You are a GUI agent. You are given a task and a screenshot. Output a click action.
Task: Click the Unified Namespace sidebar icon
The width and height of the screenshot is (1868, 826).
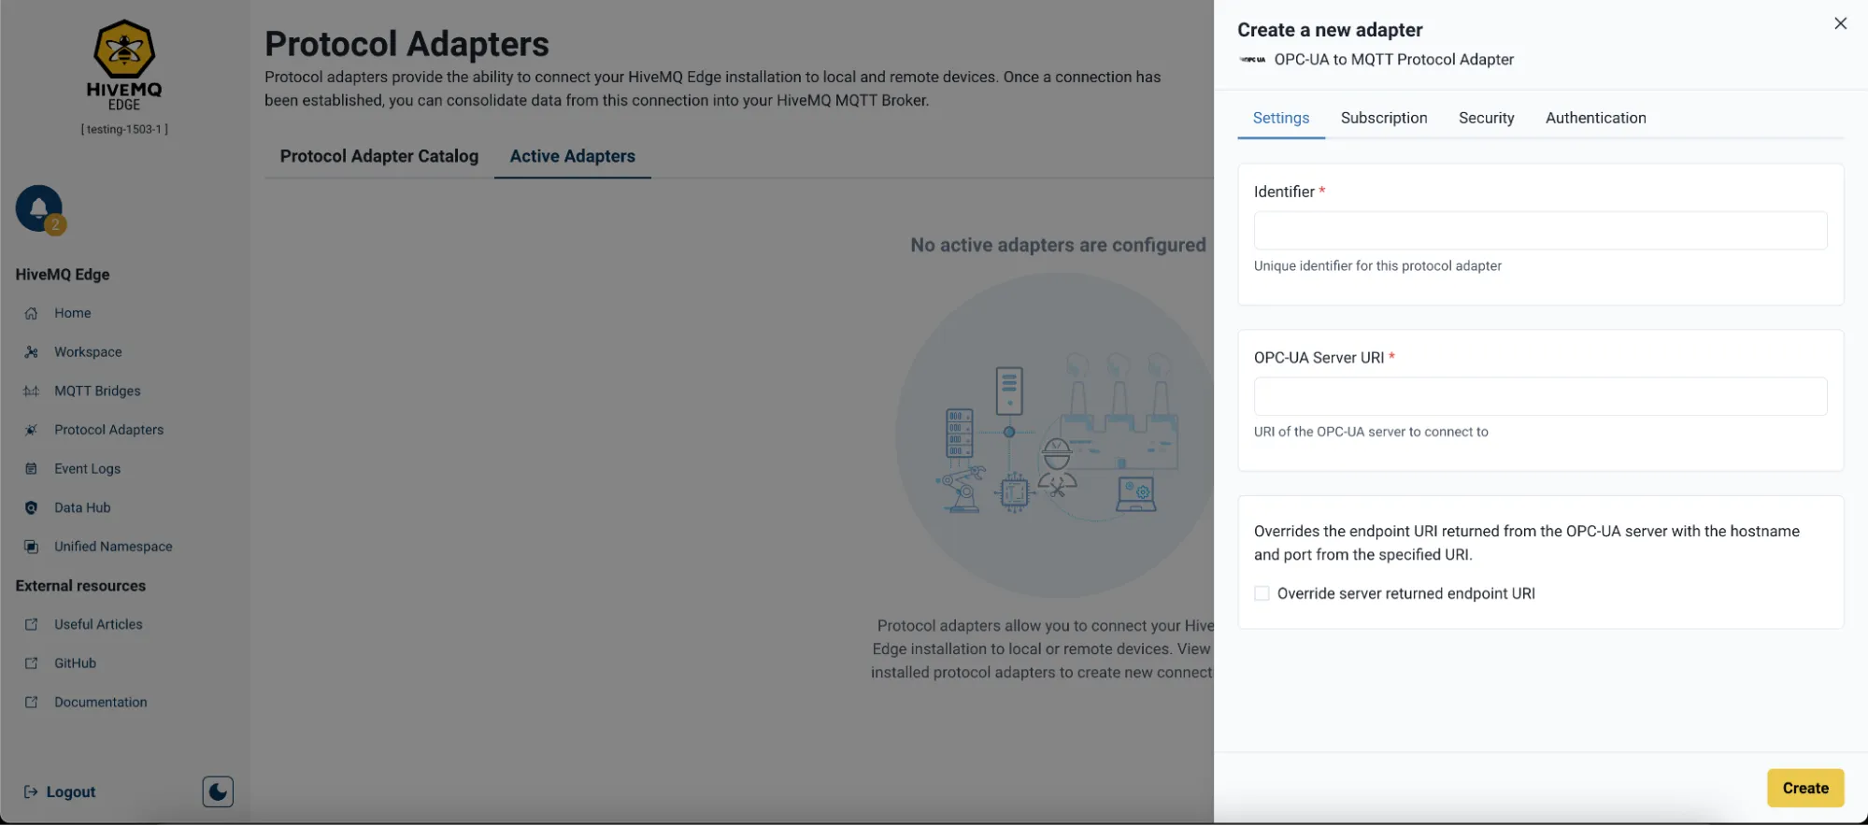[31, 547]
